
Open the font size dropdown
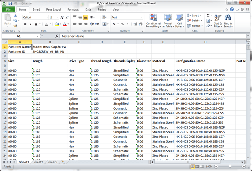tap(57, 17)
